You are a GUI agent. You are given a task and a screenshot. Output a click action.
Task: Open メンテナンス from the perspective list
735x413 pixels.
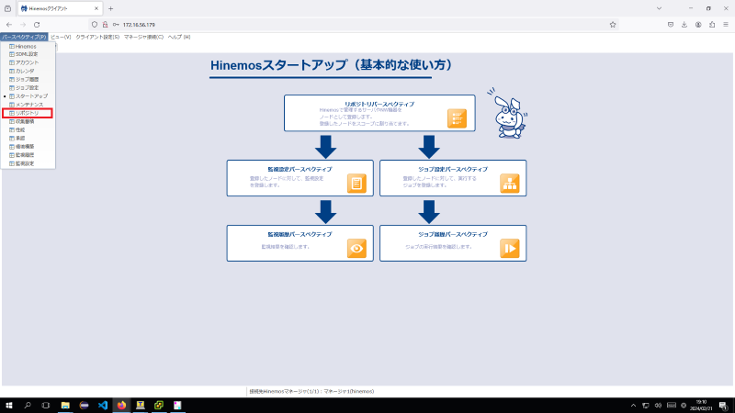pyautogui.click(x=28, y=105)
